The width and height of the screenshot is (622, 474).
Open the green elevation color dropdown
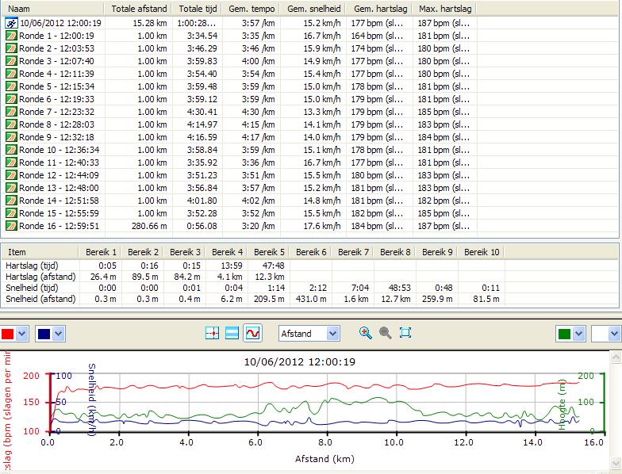click(x=579, y=334)
